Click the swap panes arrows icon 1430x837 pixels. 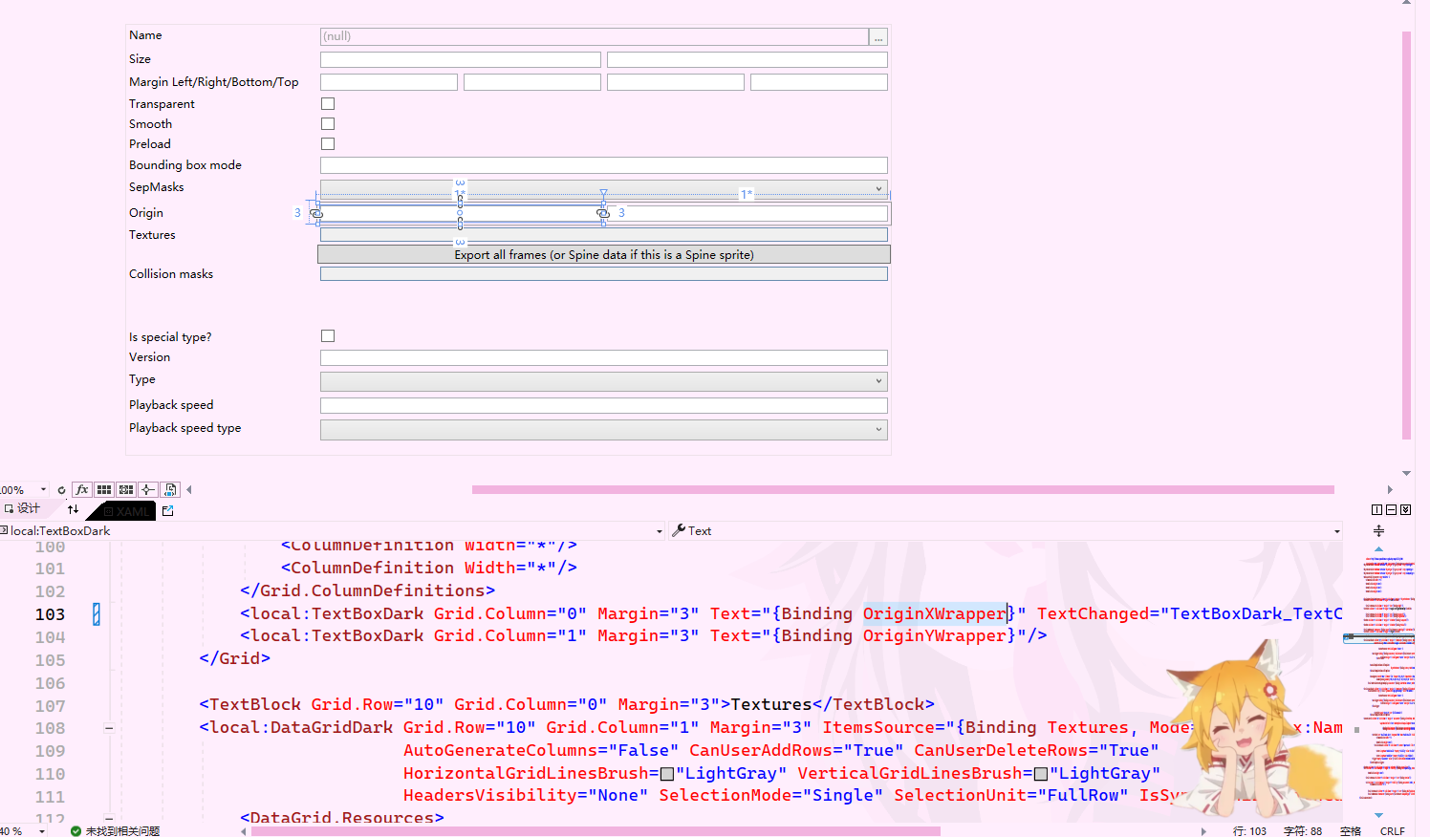73,509
